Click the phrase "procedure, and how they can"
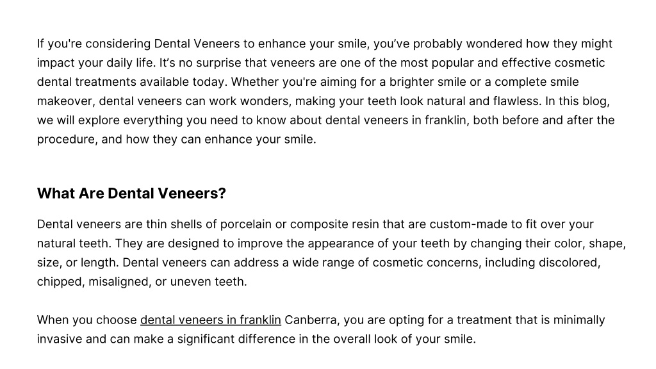The width and height of the screenshot is (656, 369). click(x=120, y=139)
